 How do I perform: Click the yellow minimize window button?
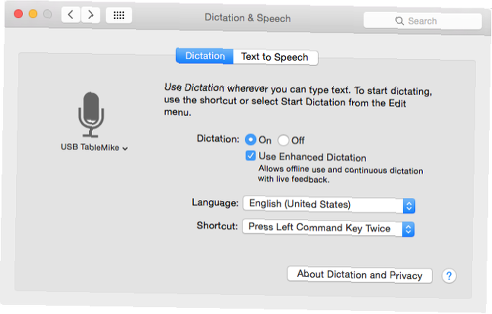33,14
